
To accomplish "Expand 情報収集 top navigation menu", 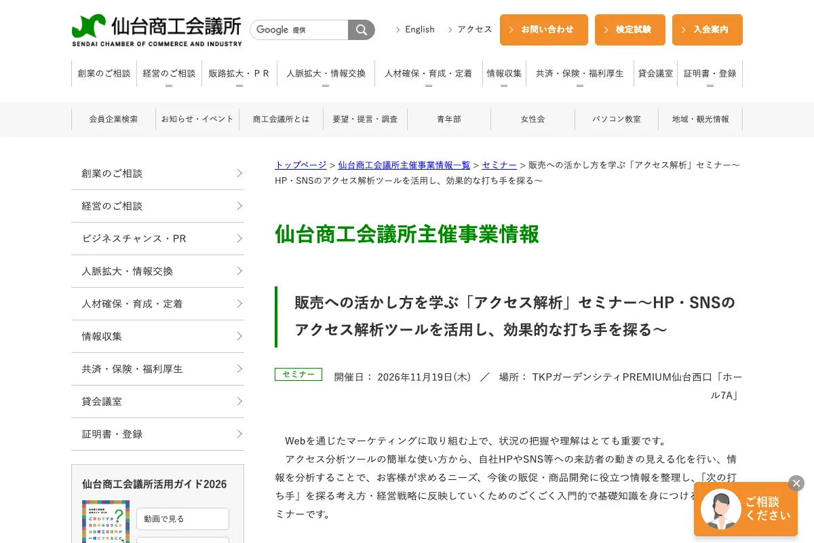I will (504, 73).
